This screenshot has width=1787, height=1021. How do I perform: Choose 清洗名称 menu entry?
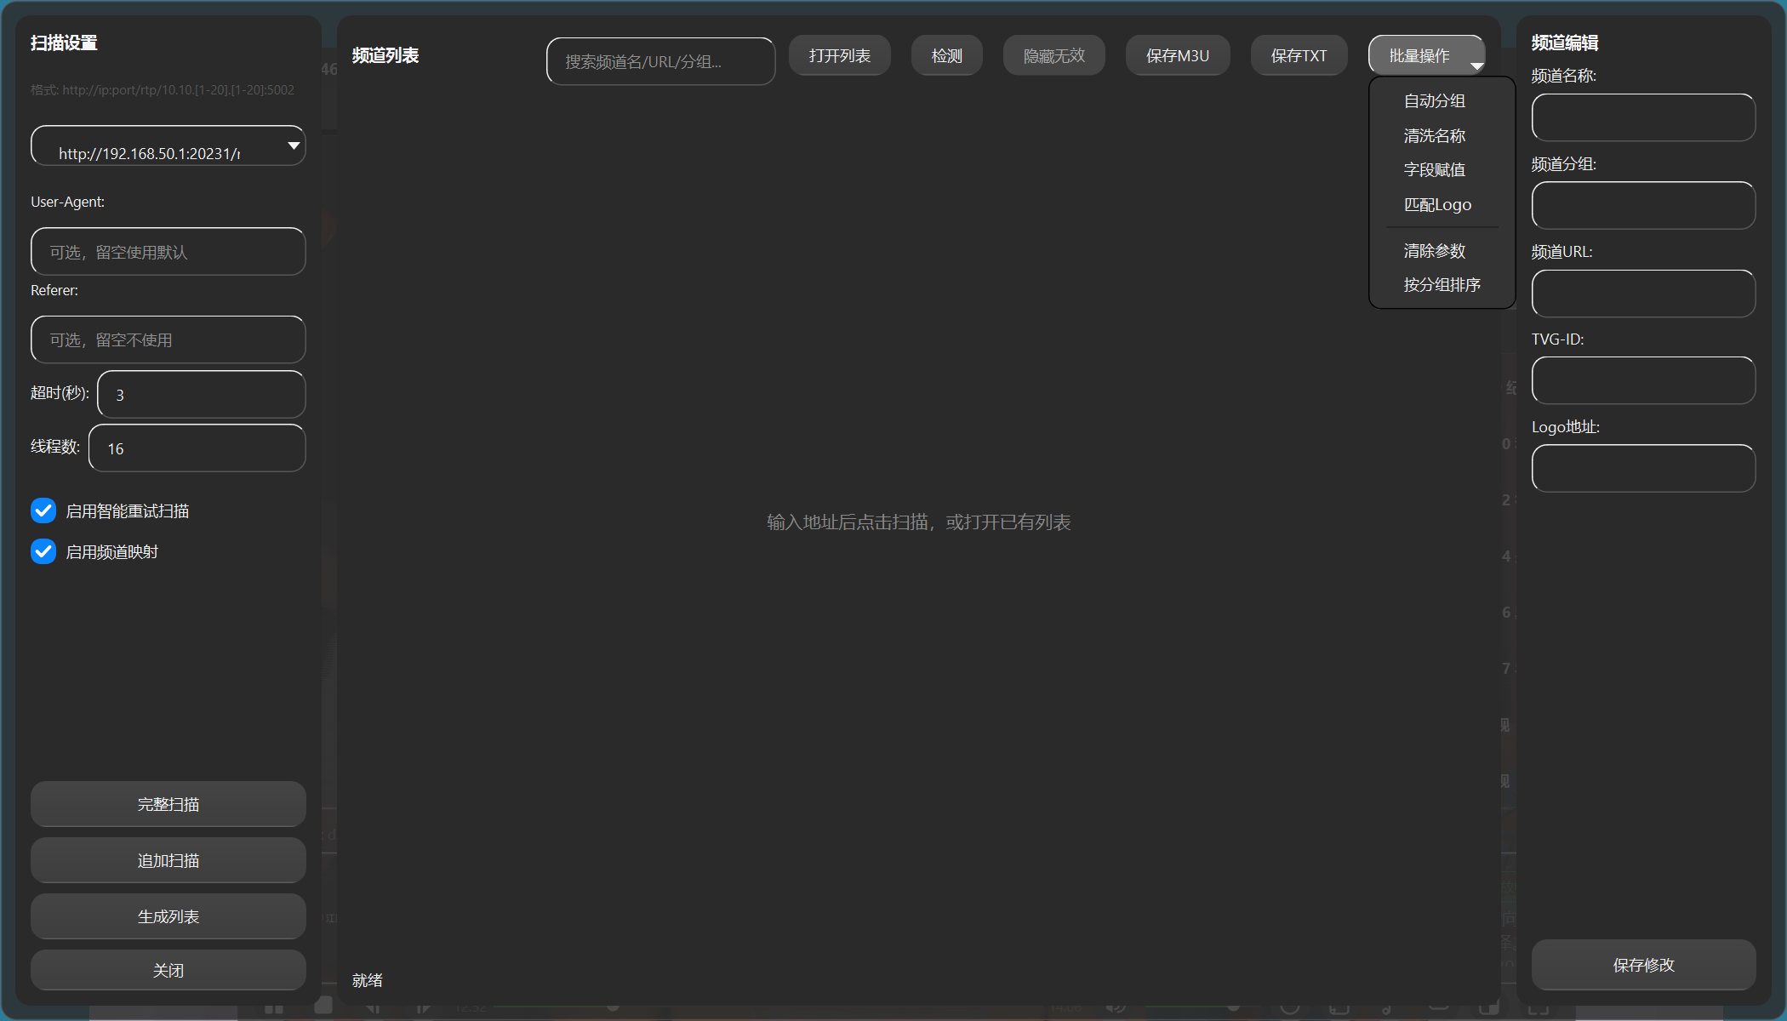(1435, 136)
